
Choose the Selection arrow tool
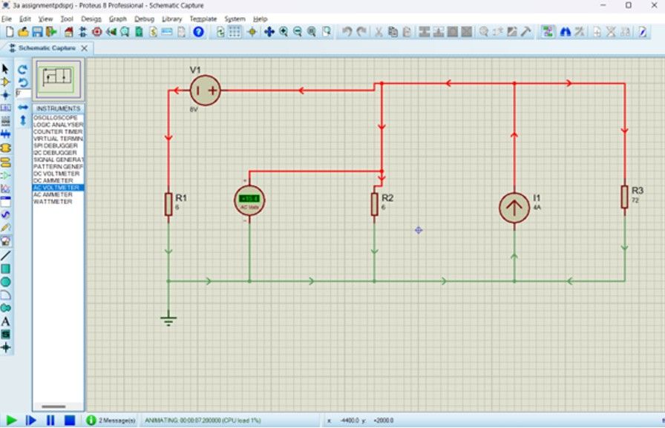point(5,68)
